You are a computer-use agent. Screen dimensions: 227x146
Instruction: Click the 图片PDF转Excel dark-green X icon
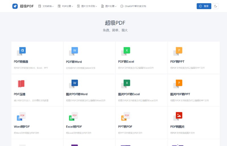click(126, 84)
